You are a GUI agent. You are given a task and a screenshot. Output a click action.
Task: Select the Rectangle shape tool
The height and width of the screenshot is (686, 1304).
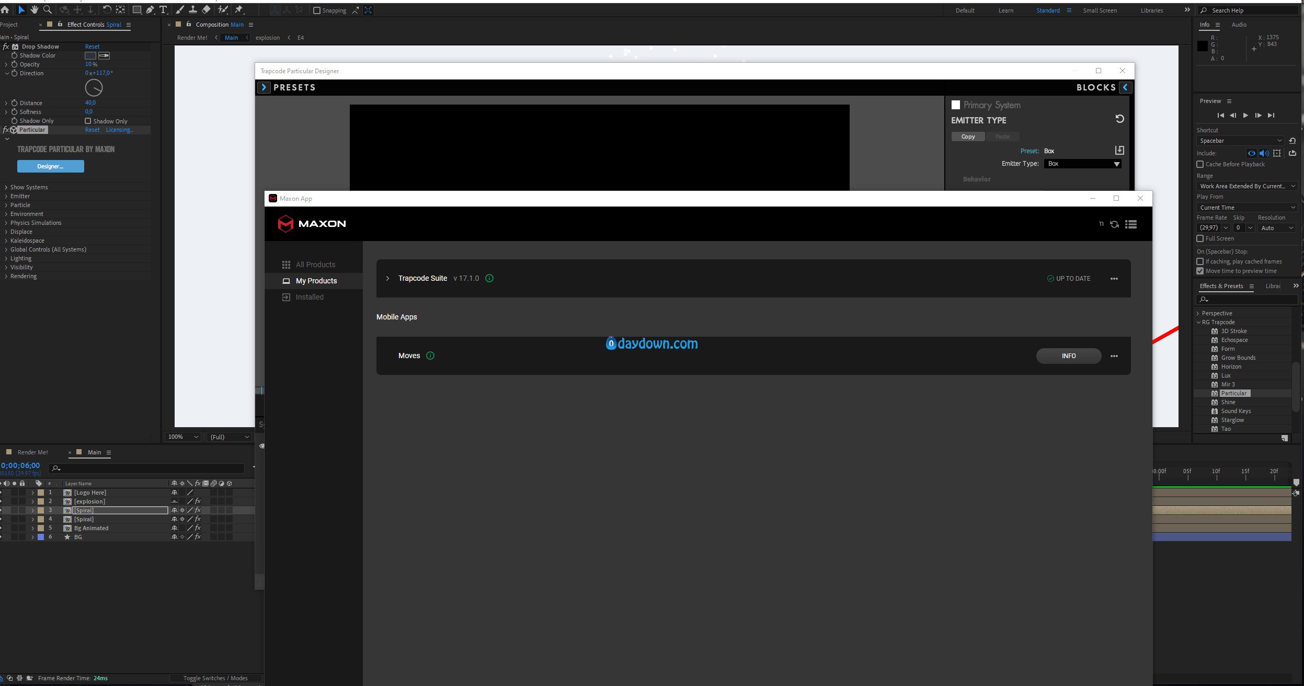tap(136, 9)
